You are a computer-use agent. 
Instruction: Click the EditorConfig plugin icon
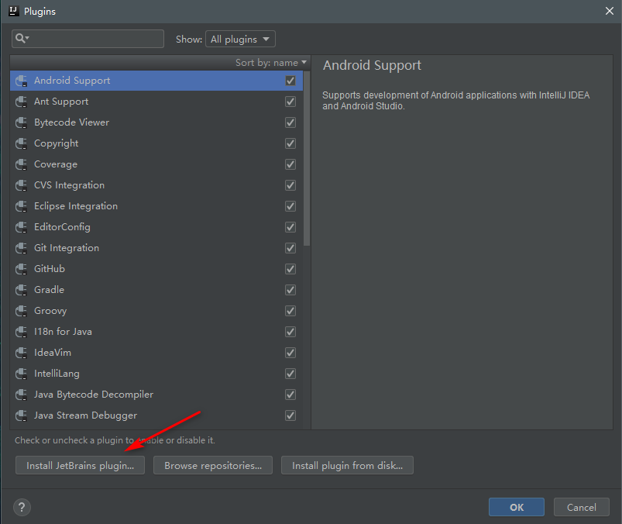click(22, 227)
